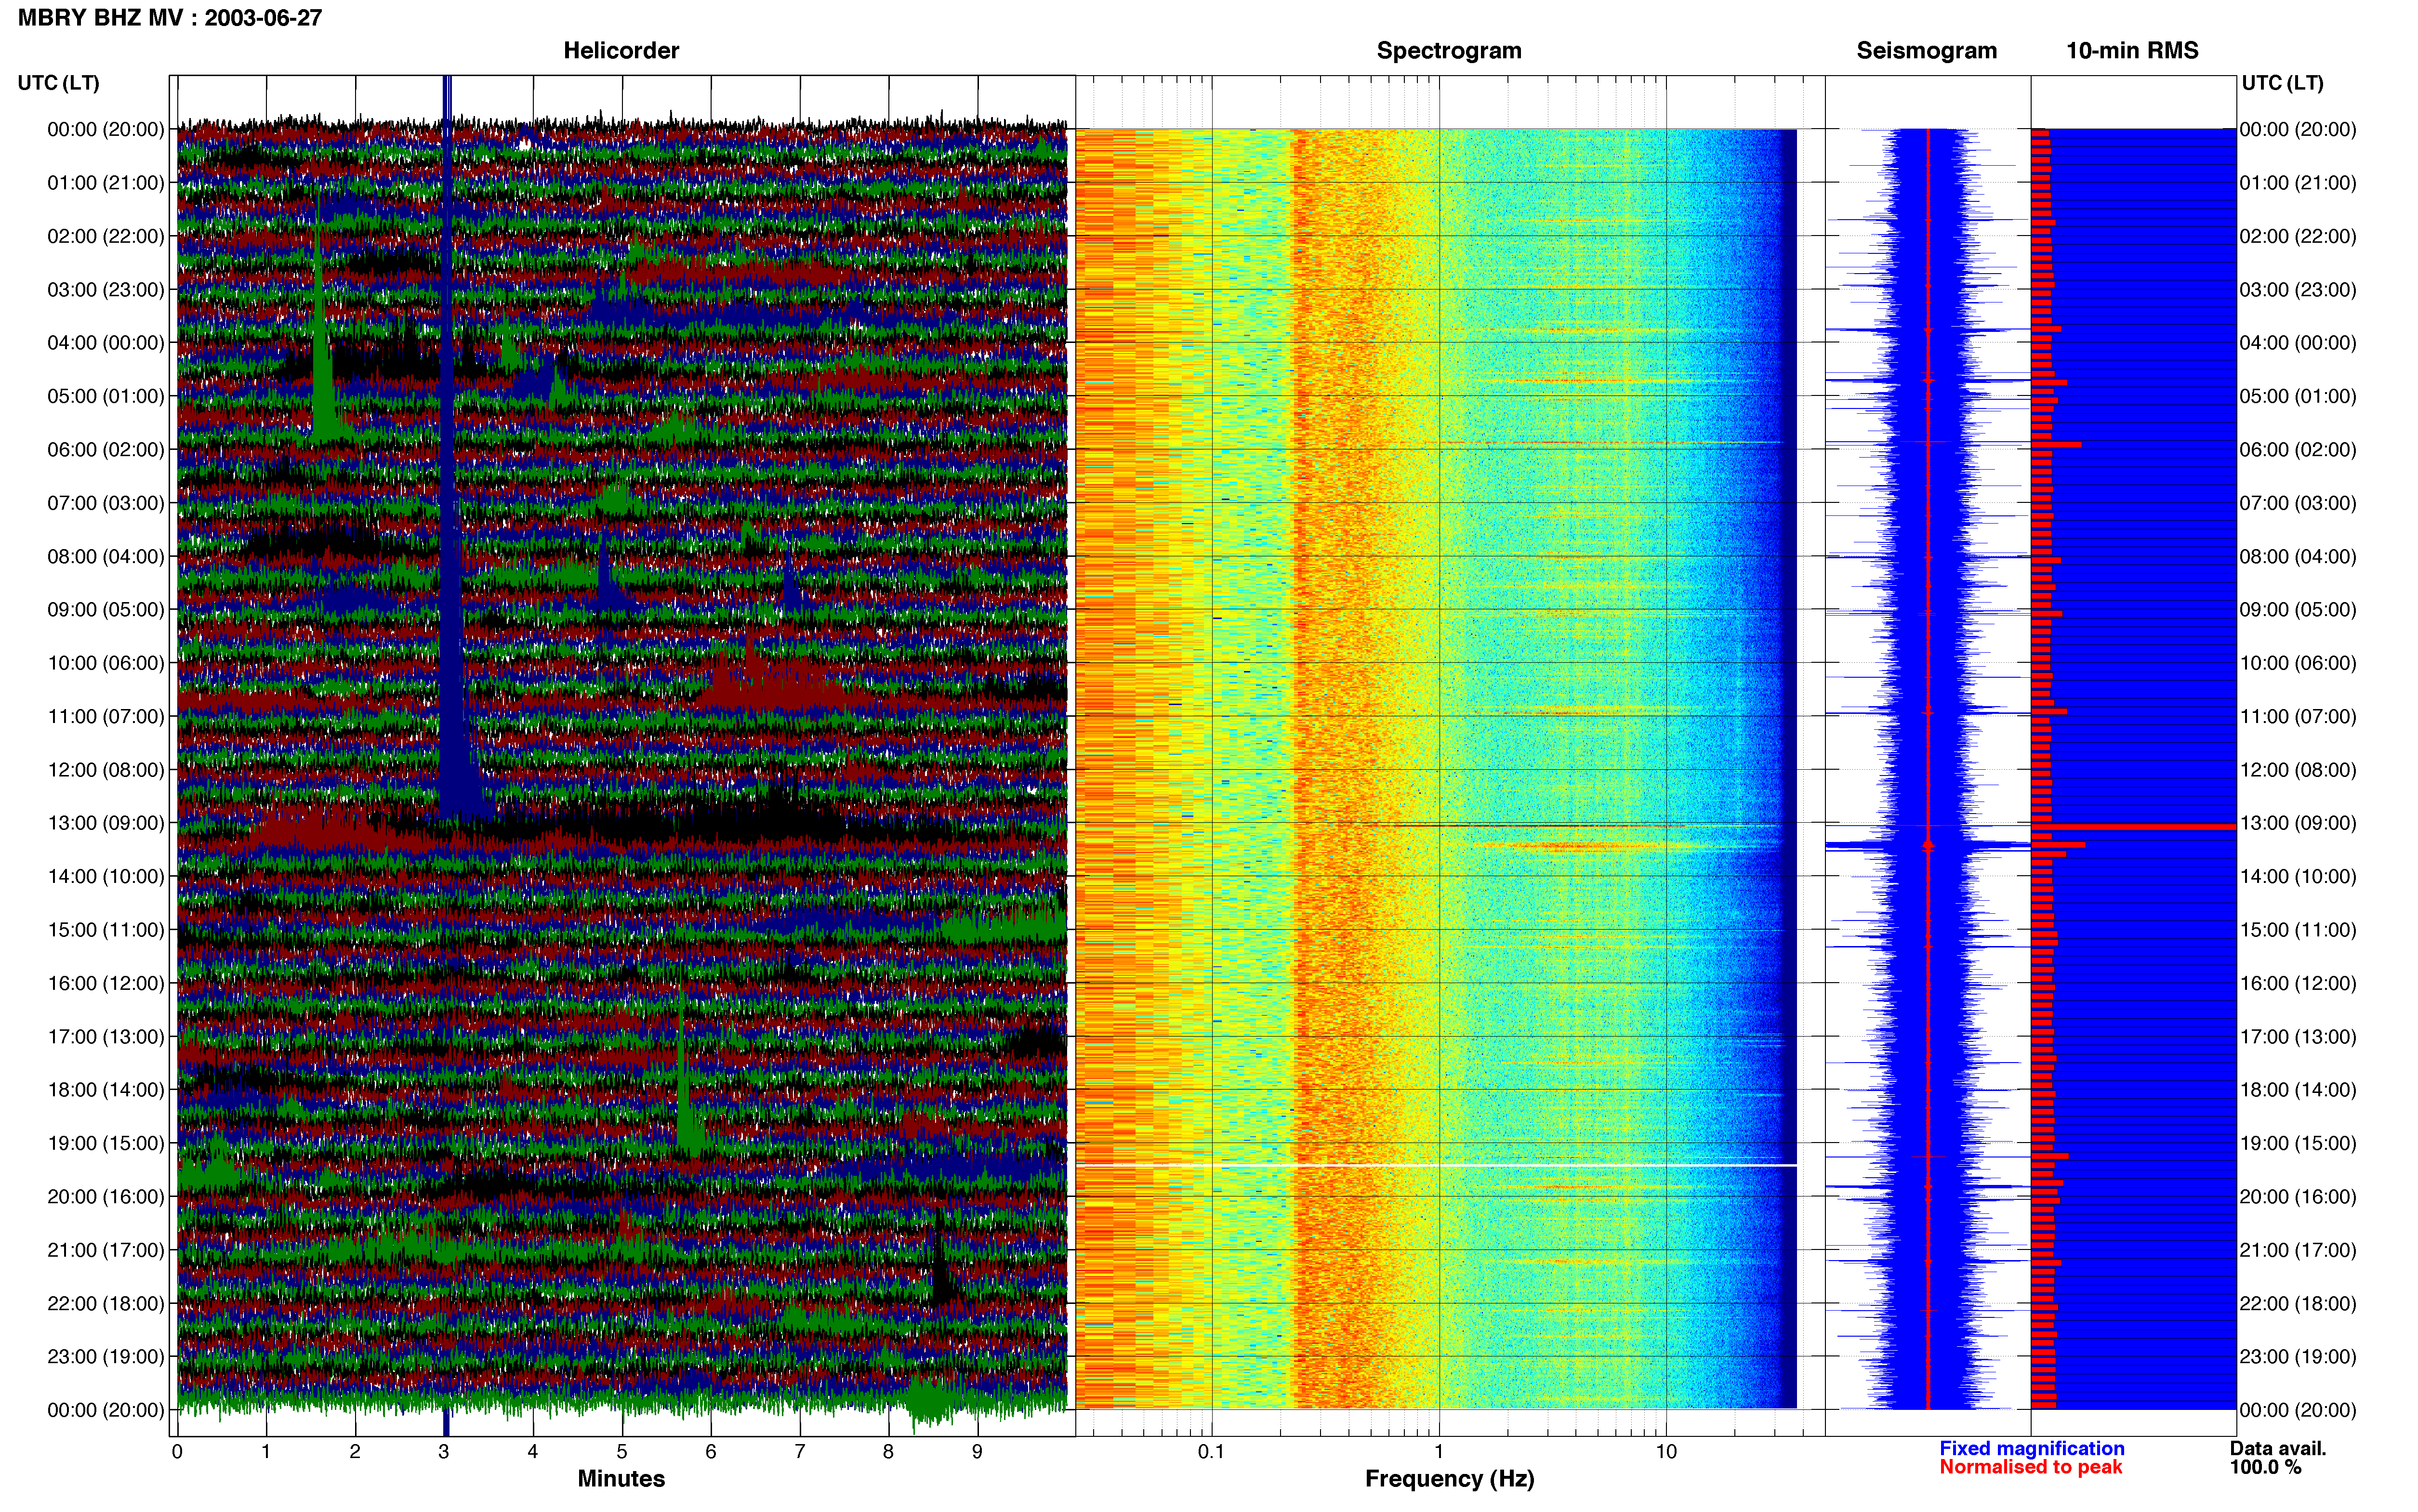This screenshot has width=2418, height=1512.
Task: Click 19:00 (15:00) on the Helicorder time axis
Action: click(x=106, y=1143)
